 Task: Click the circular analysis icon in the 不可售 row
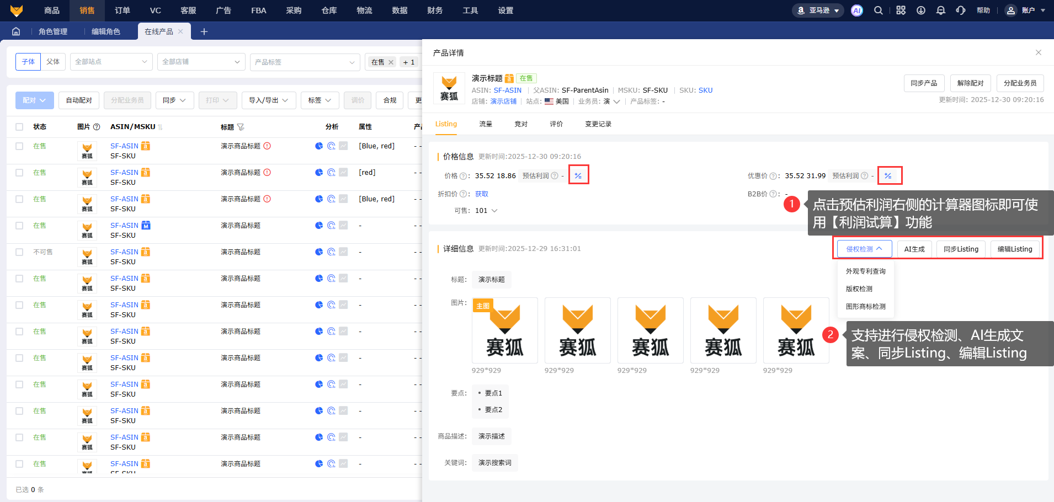(331, 252)
